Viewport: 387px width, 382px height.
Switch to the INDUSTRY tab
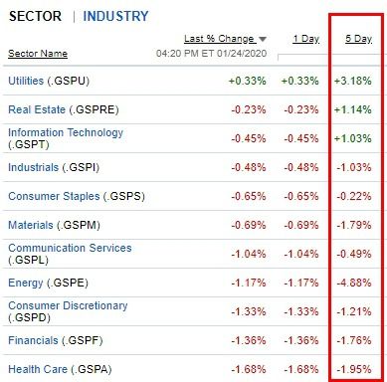coord(115,16)
